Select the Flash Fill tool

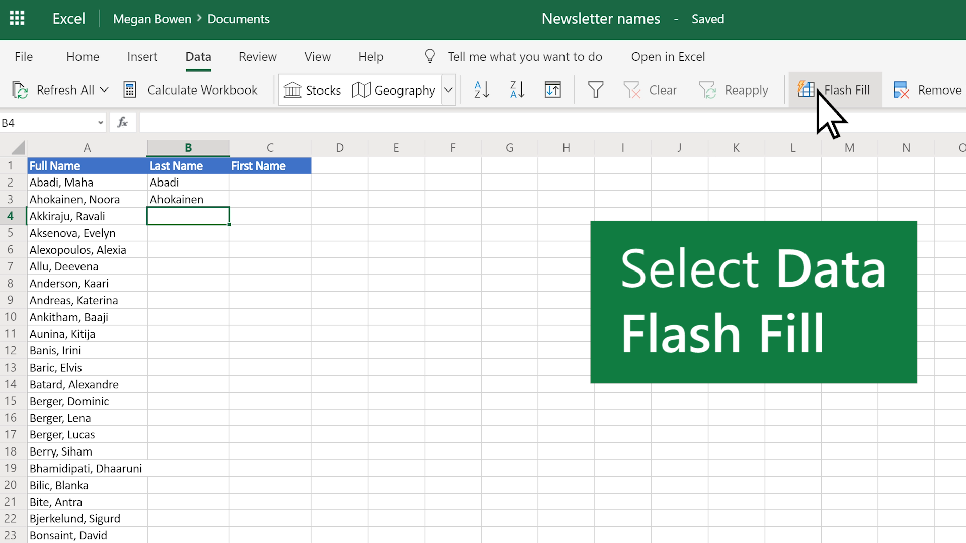pos(835,89)
